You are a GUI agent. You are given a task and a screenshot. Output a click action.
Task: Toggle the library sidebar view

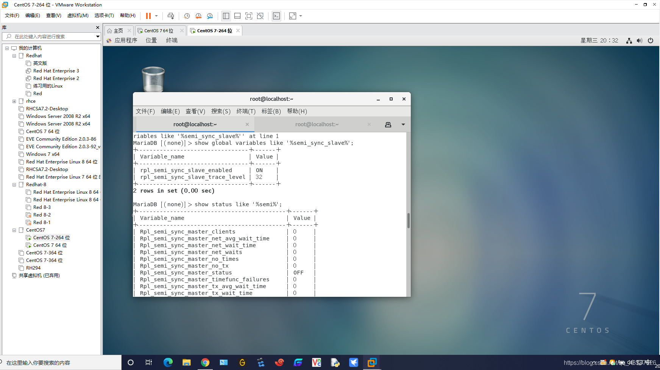click(226, 16)
